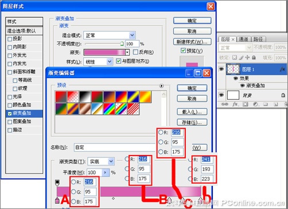Click lock transparent pixels icon in Layers panel
The width and height of the screenshot is (288, 209).
[x=235, y=57]
